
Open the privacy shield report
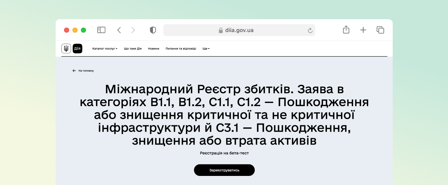(153, 30)
